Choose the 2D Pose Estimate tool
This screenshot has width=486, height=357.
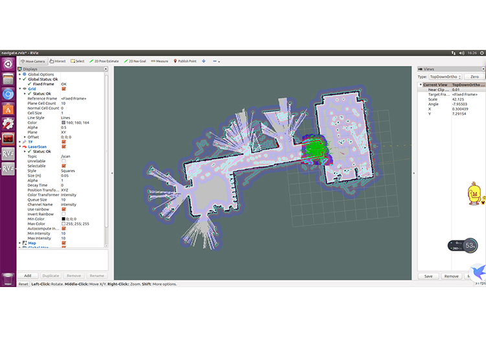(104, 61)
